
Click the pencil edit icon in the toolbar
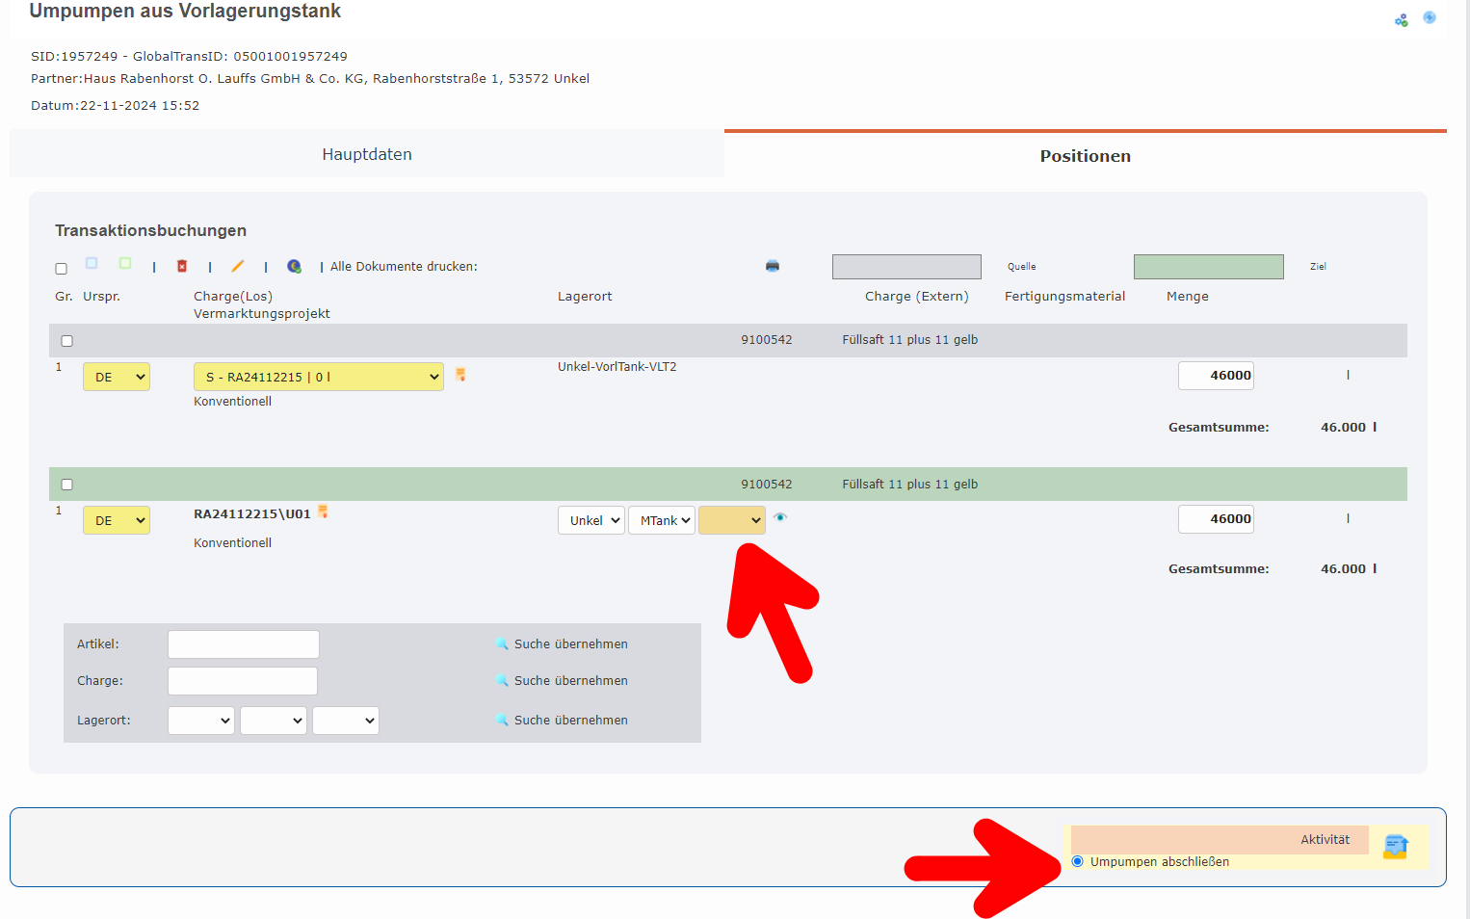click(x=238, y=266)
